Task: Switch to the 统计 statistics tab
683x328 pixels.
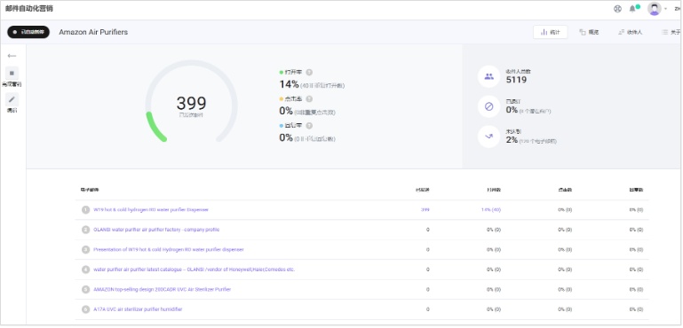Action: coord(551,32)
